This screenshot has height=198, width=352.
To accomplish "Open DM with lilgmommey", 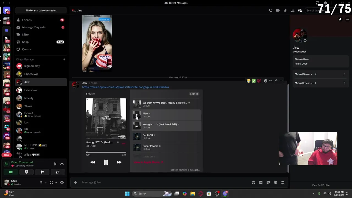I will tap(41, 66).
